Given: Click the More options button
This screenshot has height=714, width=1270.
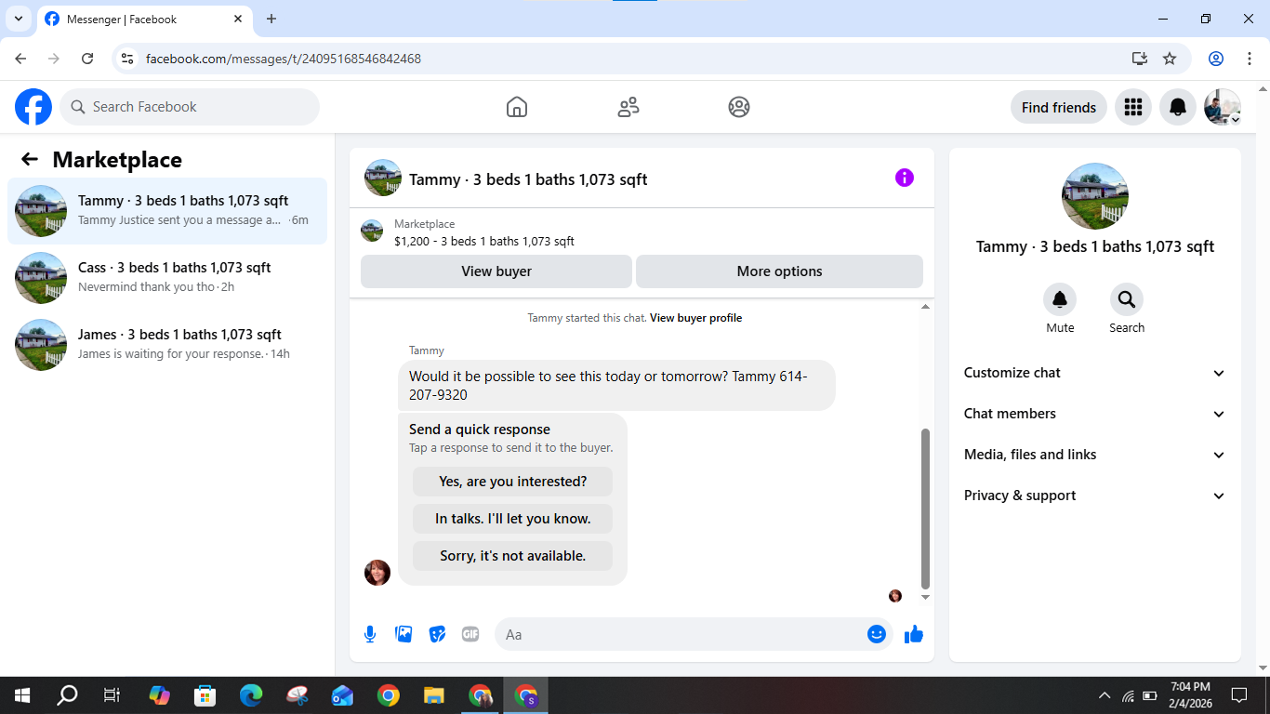Looking at the screenshot, I should point(779,271).
